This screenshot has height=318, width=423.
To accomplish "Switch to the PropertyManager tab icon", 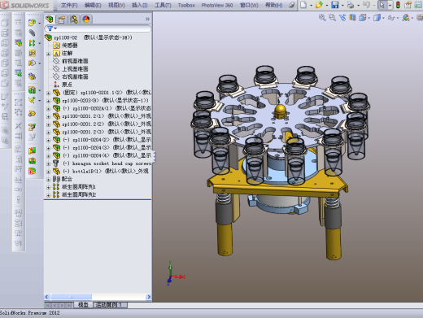I will (x=62, y=20).
